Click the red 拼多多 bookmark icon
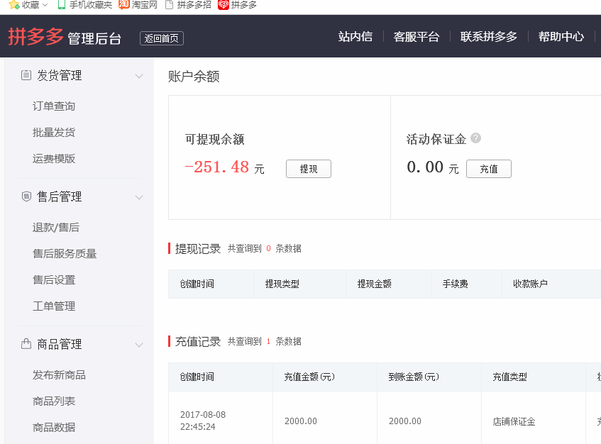The image size is (601, 444). pos(224,5)
